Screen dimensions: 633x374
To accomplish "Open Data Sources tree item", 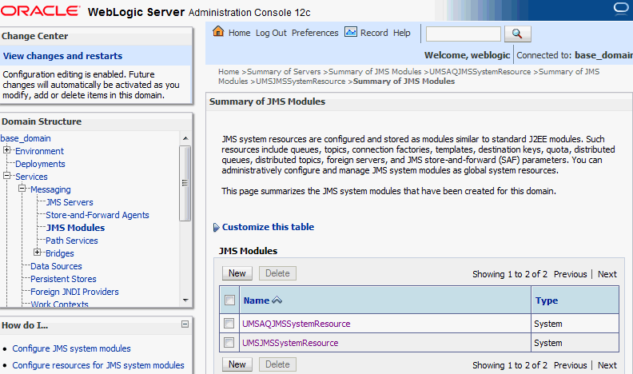I will pos(56,266).
